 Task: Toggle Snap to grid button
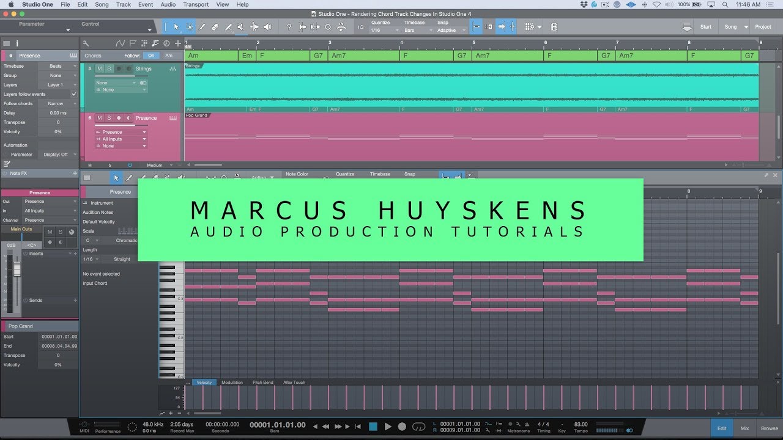(x=477, y=27)
